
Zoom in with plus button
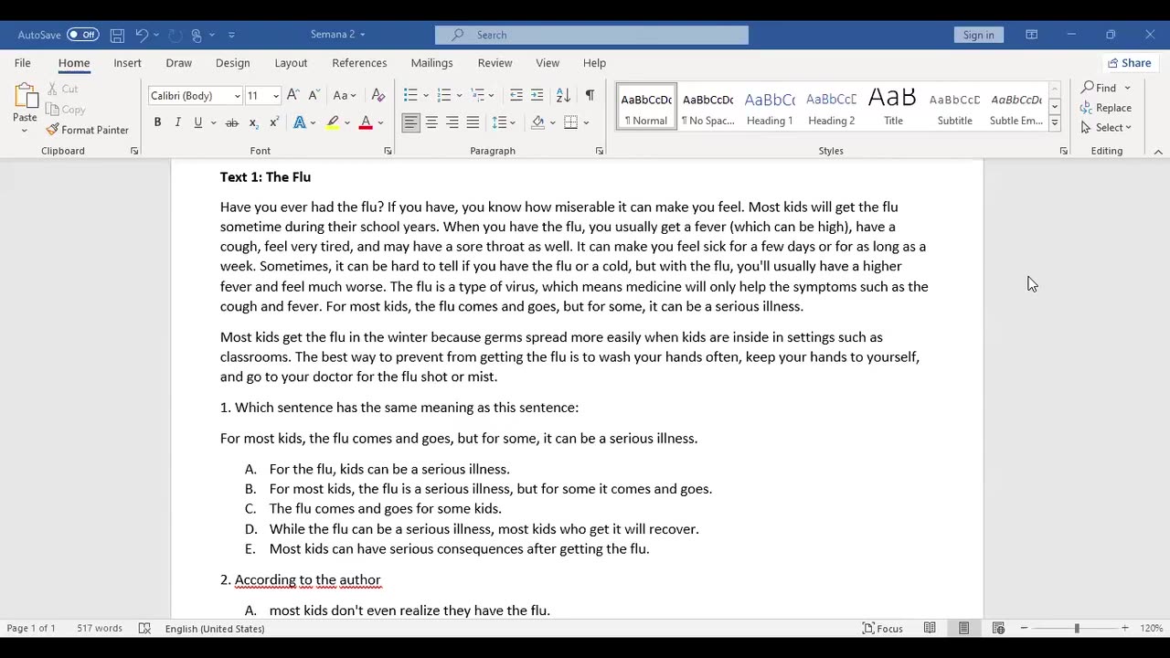point(1125,628)
